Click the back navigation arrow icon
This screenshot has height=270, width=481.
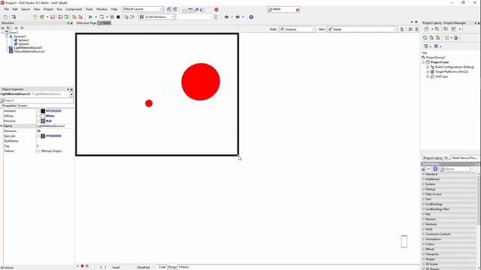226,17
